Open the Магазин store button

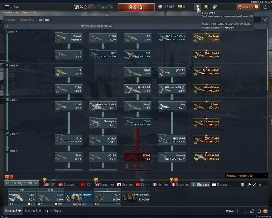(x=247, y=7)
